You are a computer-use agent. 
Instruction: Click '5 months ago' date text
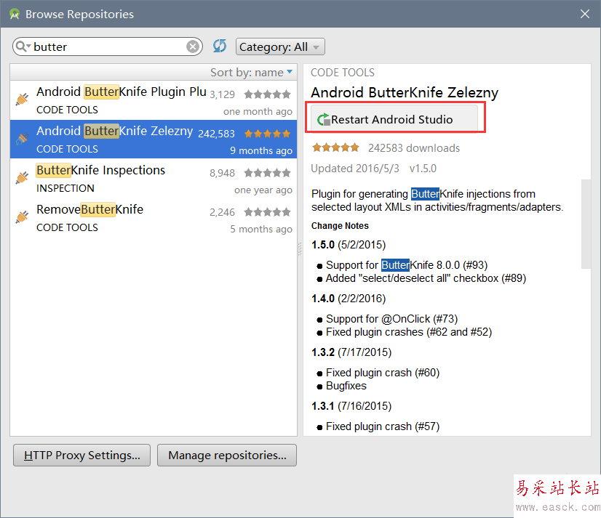pos(261,230)
